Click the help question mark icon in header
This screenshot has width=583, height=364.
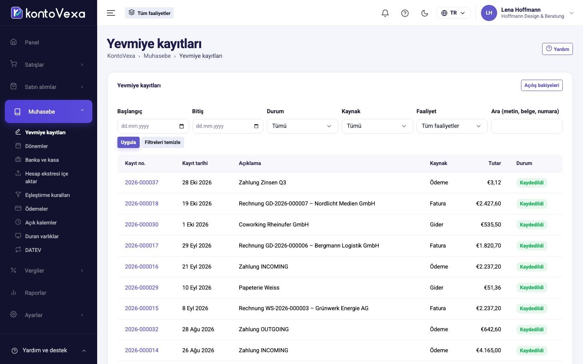click(x=405, y=13)
